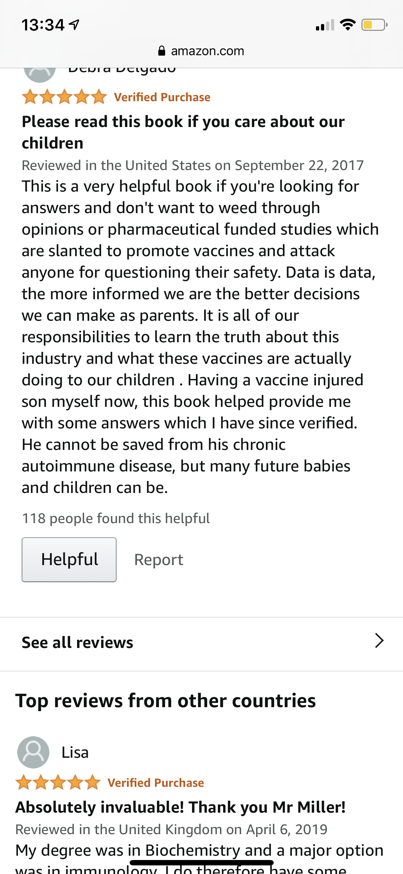The height and width of the screenshot is (874, 403).
Task: Tap the battery indicator icon
Action: (374, 25)
